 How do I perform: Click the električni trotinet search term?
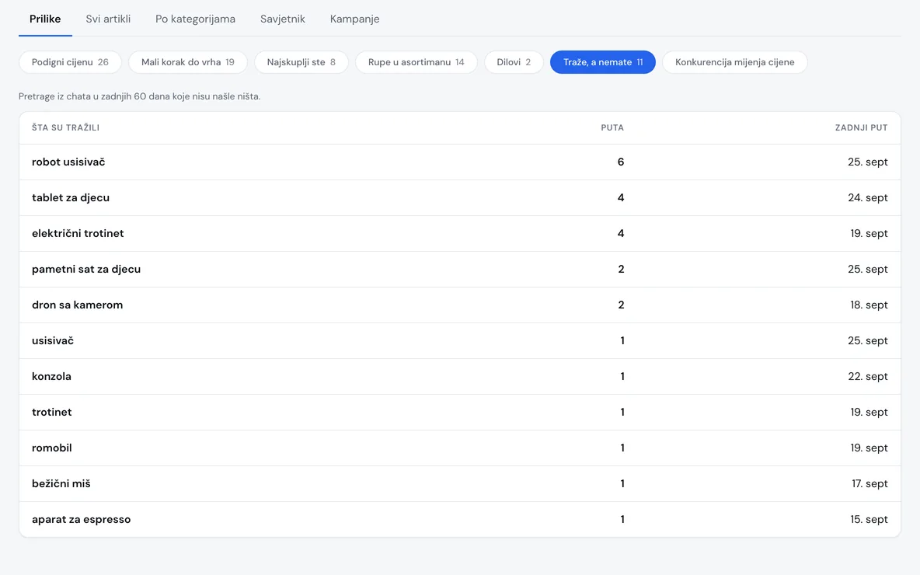pos(78,234)
